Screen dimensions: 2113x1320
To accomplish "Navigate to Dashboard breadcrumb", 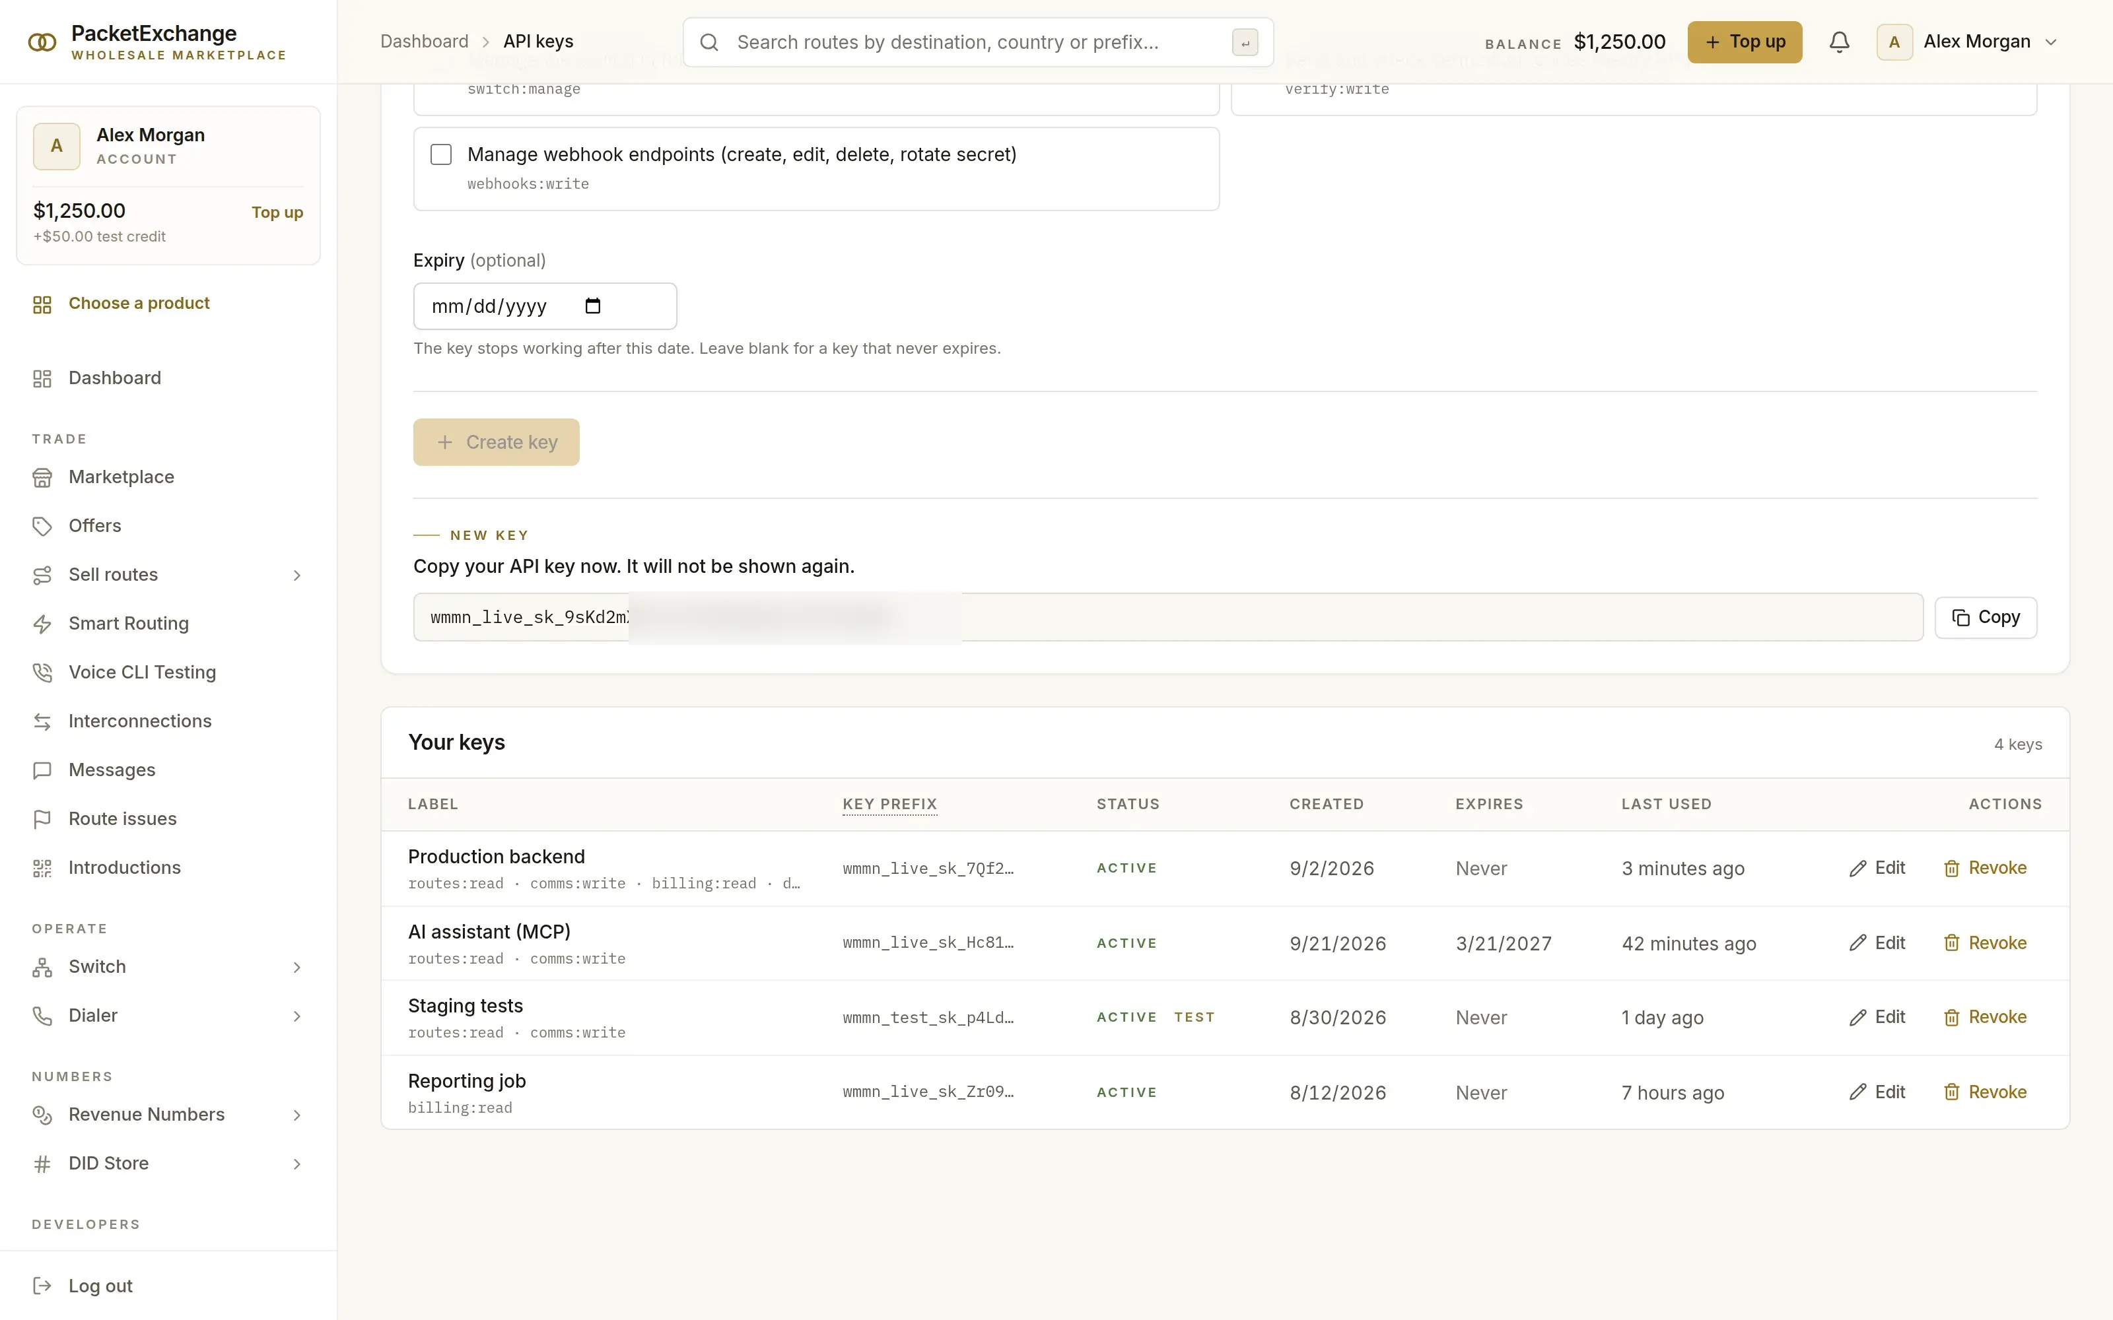I will pyautogui.click(x=425, y=42).
